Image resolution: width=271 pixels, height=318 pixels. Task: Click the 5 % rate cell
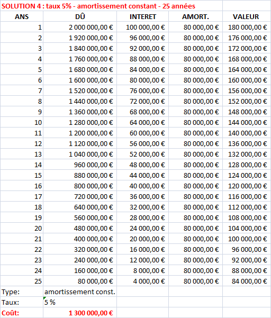pos(80,302)
